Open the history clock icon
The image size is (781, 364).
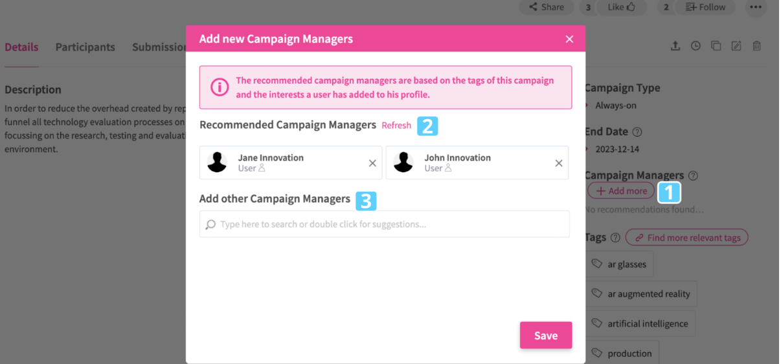pos(696,46)
